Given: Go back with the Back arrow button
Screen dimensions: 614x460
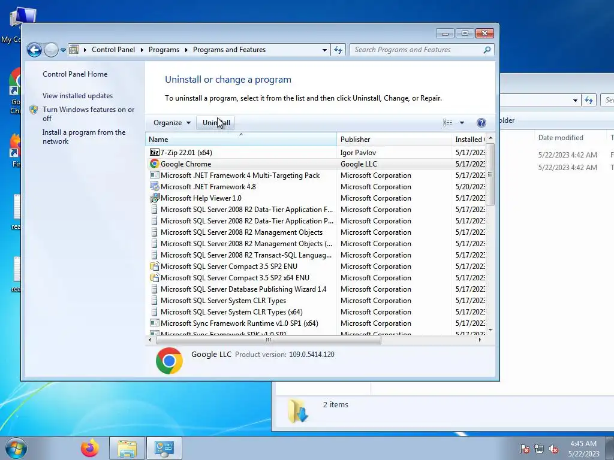Looking at the screenshot, I should (34, 50).
